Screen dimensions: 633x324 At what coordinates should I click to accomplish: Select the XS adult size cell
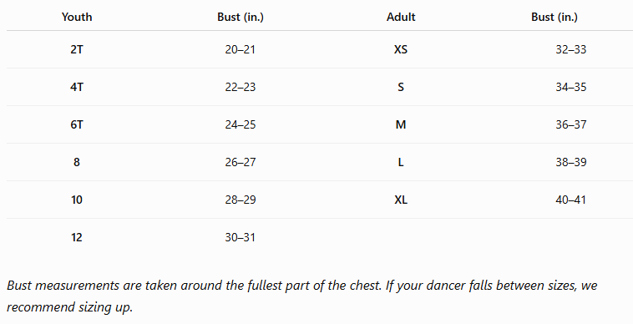[x=401, y=49]
